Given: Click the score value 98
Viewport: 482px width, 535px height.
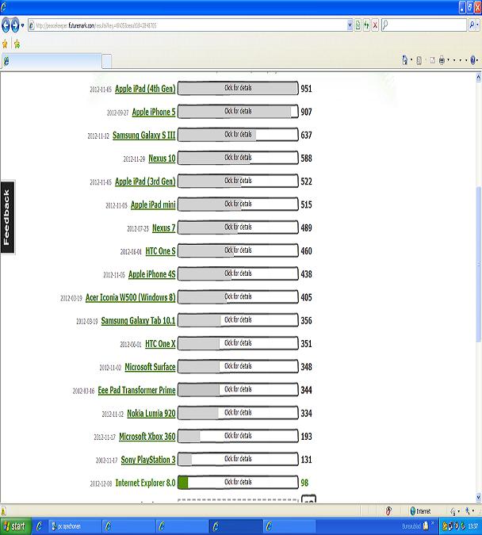Looking at the screenshot, I should pos(304,483).
